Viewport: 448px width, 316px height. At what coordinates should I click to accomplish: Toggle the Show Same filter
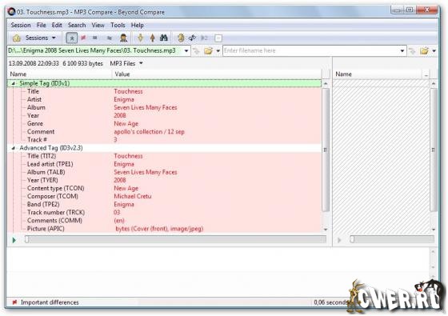click(x=95, y=38)
